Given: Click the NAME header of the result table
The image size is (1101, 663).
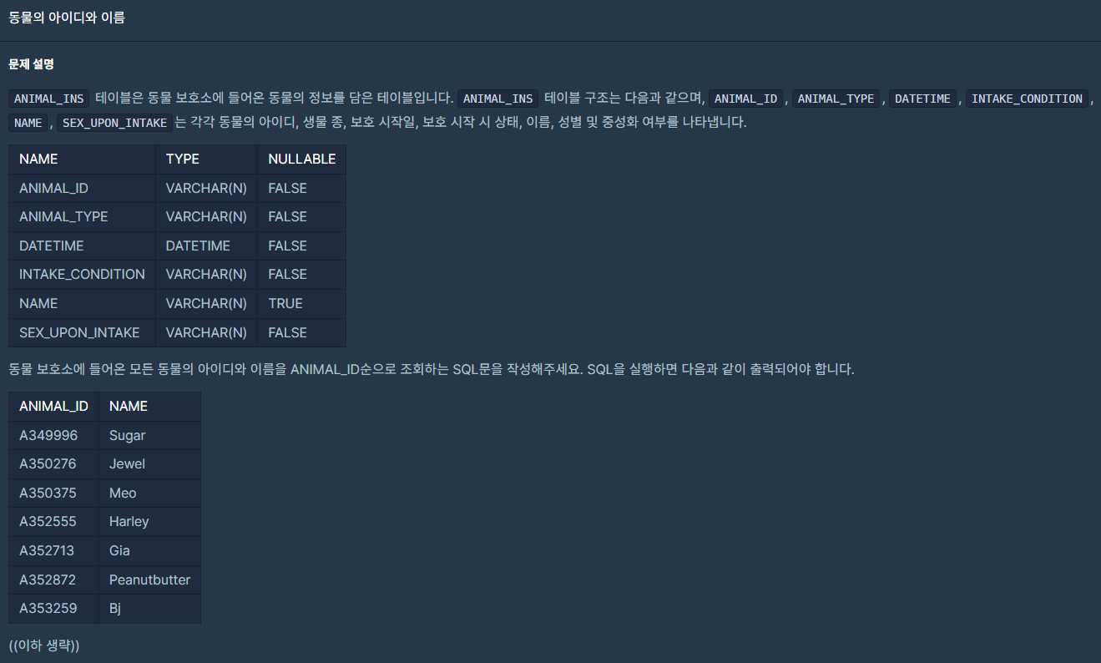Looking at the screenshot, I should tap(129, 406).
